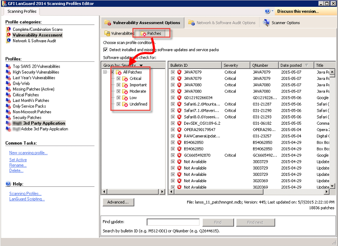The width and height of the screenshot is (338, 246).
Task: Select the Non-Microsoft Patches profile
Action: (x=32, y=112)
